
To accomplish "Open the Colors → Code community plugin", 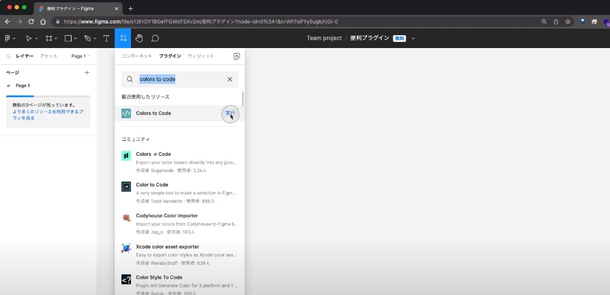I will pos(180,162).
